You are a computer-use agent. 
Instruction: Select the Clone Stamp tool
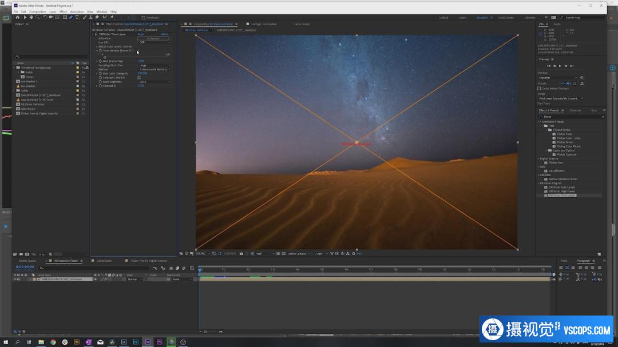point(90,17)
